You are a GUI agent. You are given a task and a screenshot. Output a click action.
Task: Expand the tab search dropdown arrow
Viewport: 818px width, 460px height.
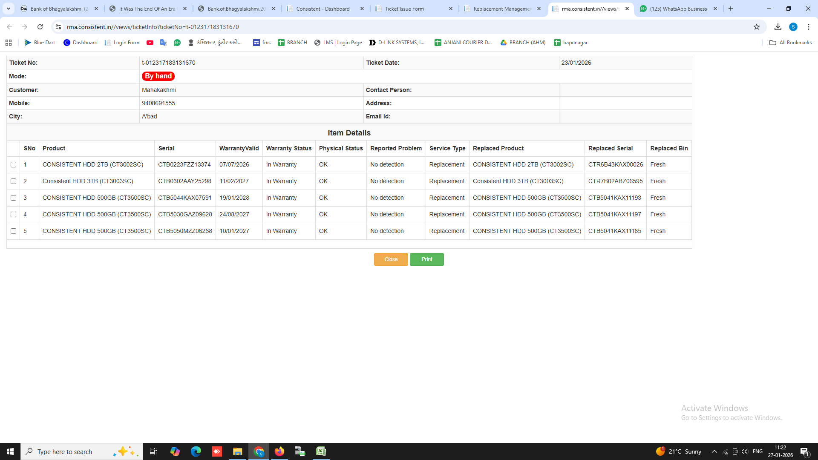point(9,9)
